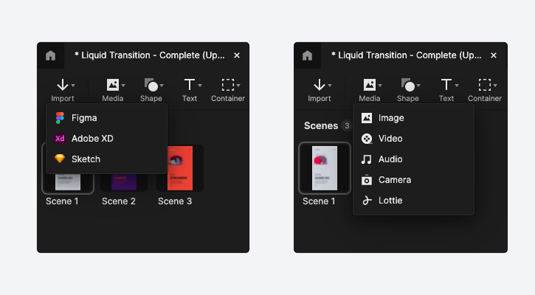The image size is (535, 295).
Task: Click the Video icon in the Media menu
Action: (x=367, y=138)
